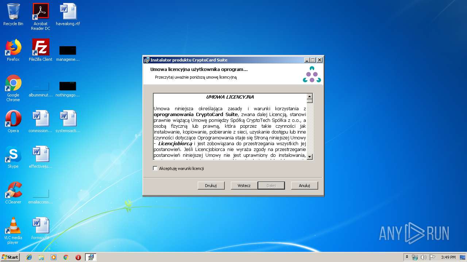Minimize the installer window
Screen dimensions: 467x262
tap(307, 60)
